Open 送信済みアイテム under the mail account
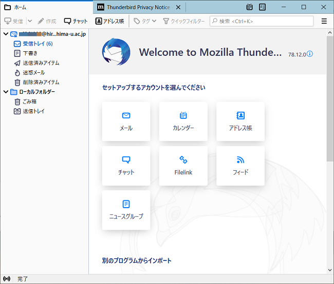 [36, 63]
